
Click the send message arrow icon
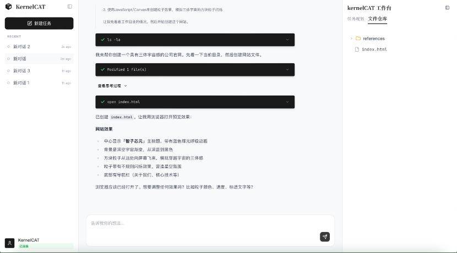tap(325, 237)
